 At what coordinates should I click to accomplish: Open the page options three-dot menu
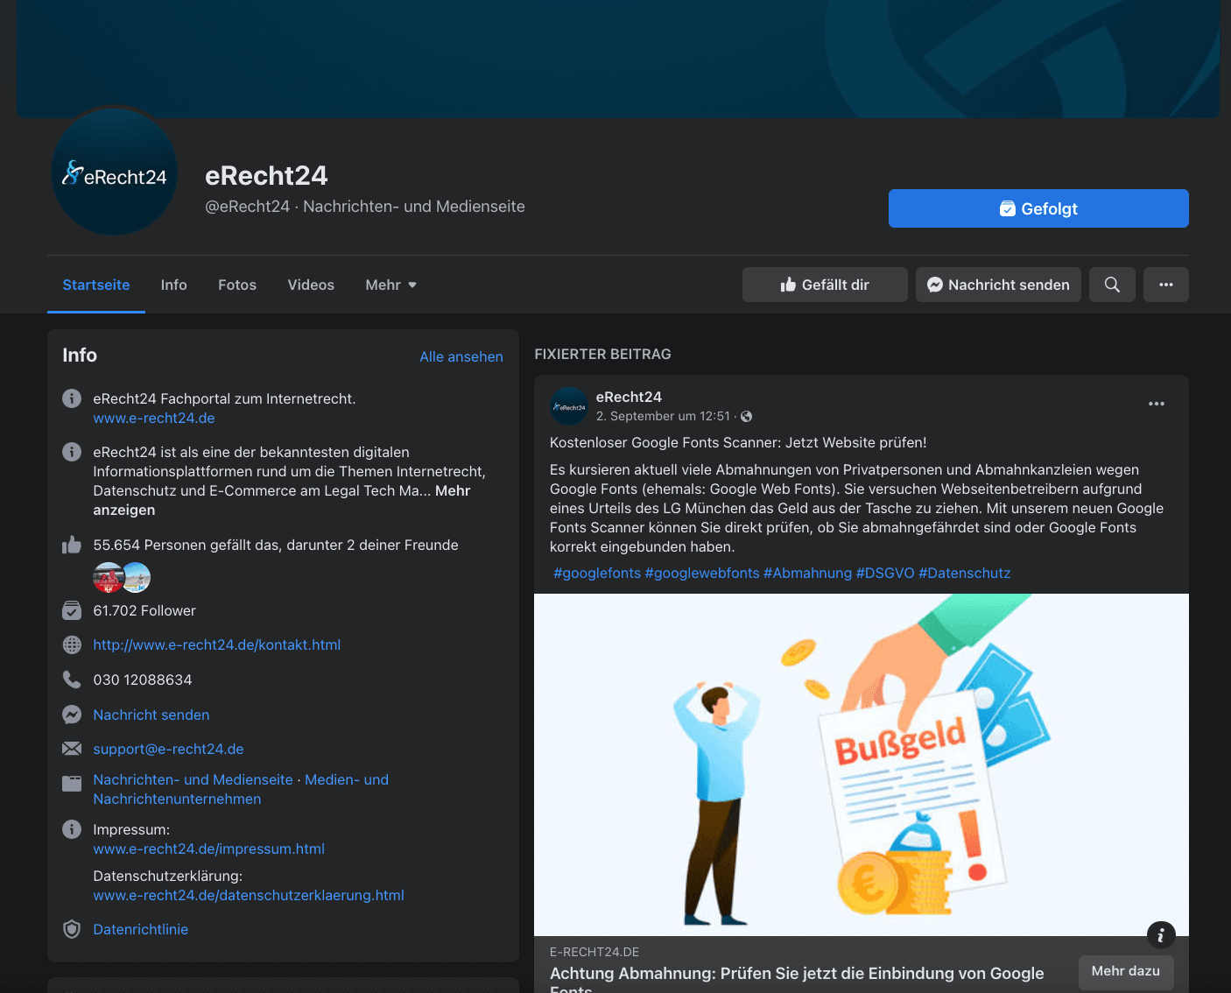(x=1166, y=285)
